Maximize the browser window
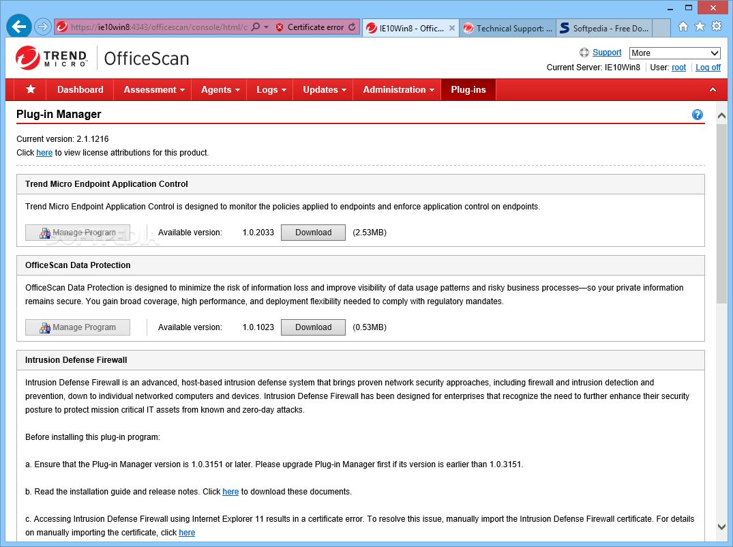The height and width of the screenshot is (547, 733). click(x=689, y=8)
